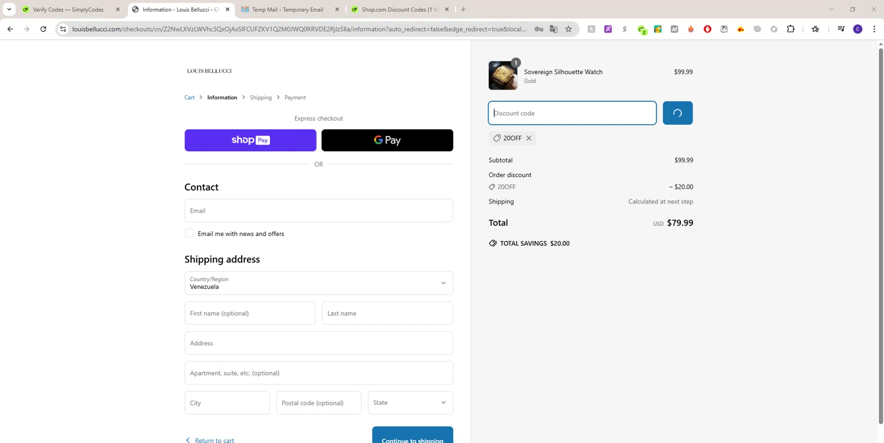Close the Shop.com Discount Codes tab
Viewport: 884px width, 443px height.
(x=447, y=9)
